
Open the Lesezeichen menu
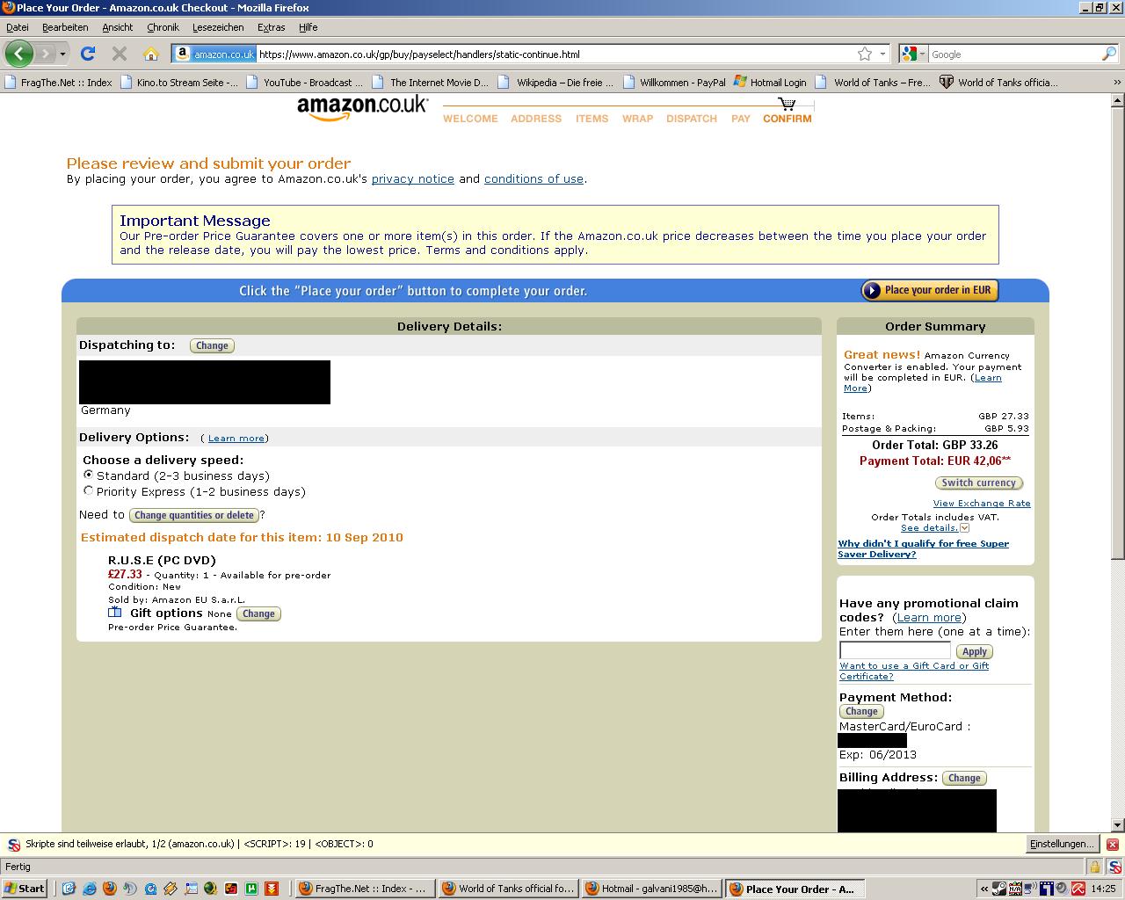tap(218, 27)
